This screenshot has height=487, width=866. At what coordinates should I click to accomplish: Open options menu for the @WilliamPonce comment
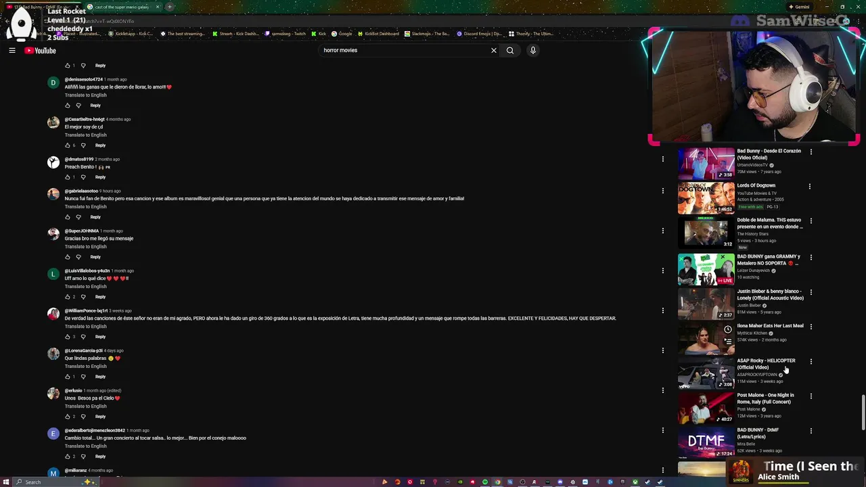[x=663, y=310]
